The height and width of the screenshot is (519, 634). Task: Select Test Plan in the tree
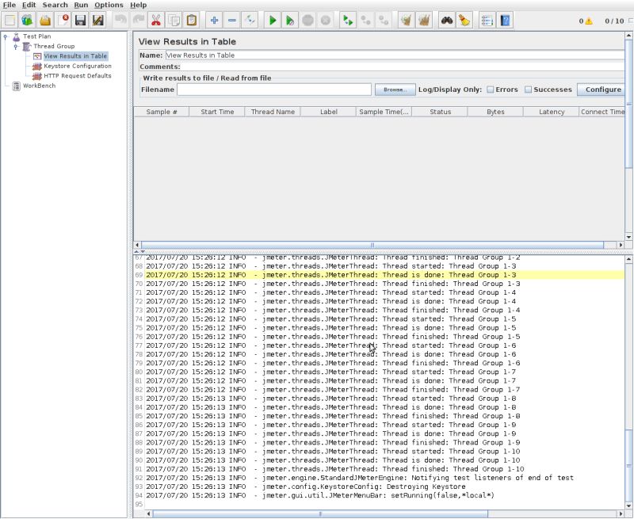[36, 36]
